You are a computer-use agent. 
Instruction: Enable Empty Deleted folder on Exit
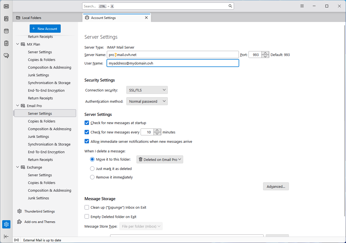tap(87, 217)
